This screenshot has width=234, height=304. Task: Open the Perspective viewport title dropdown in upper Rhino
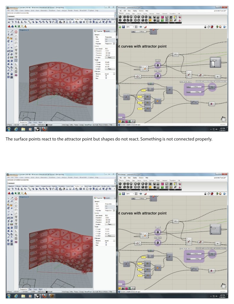(24, 30)
